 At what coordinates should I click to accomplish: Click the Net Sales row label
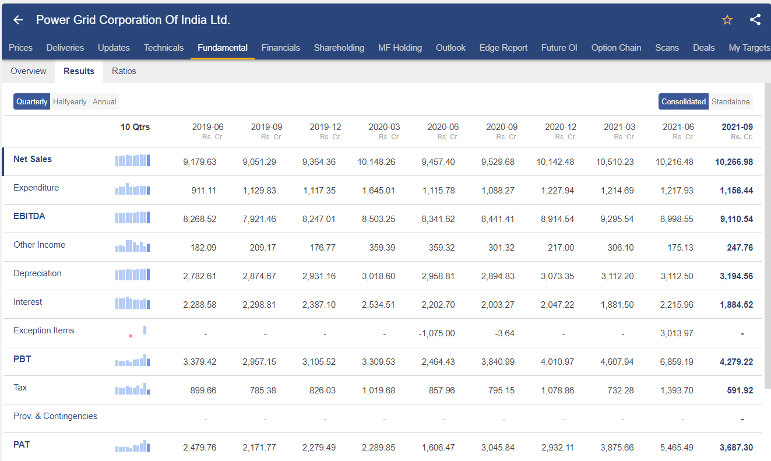tap(33, 159)
